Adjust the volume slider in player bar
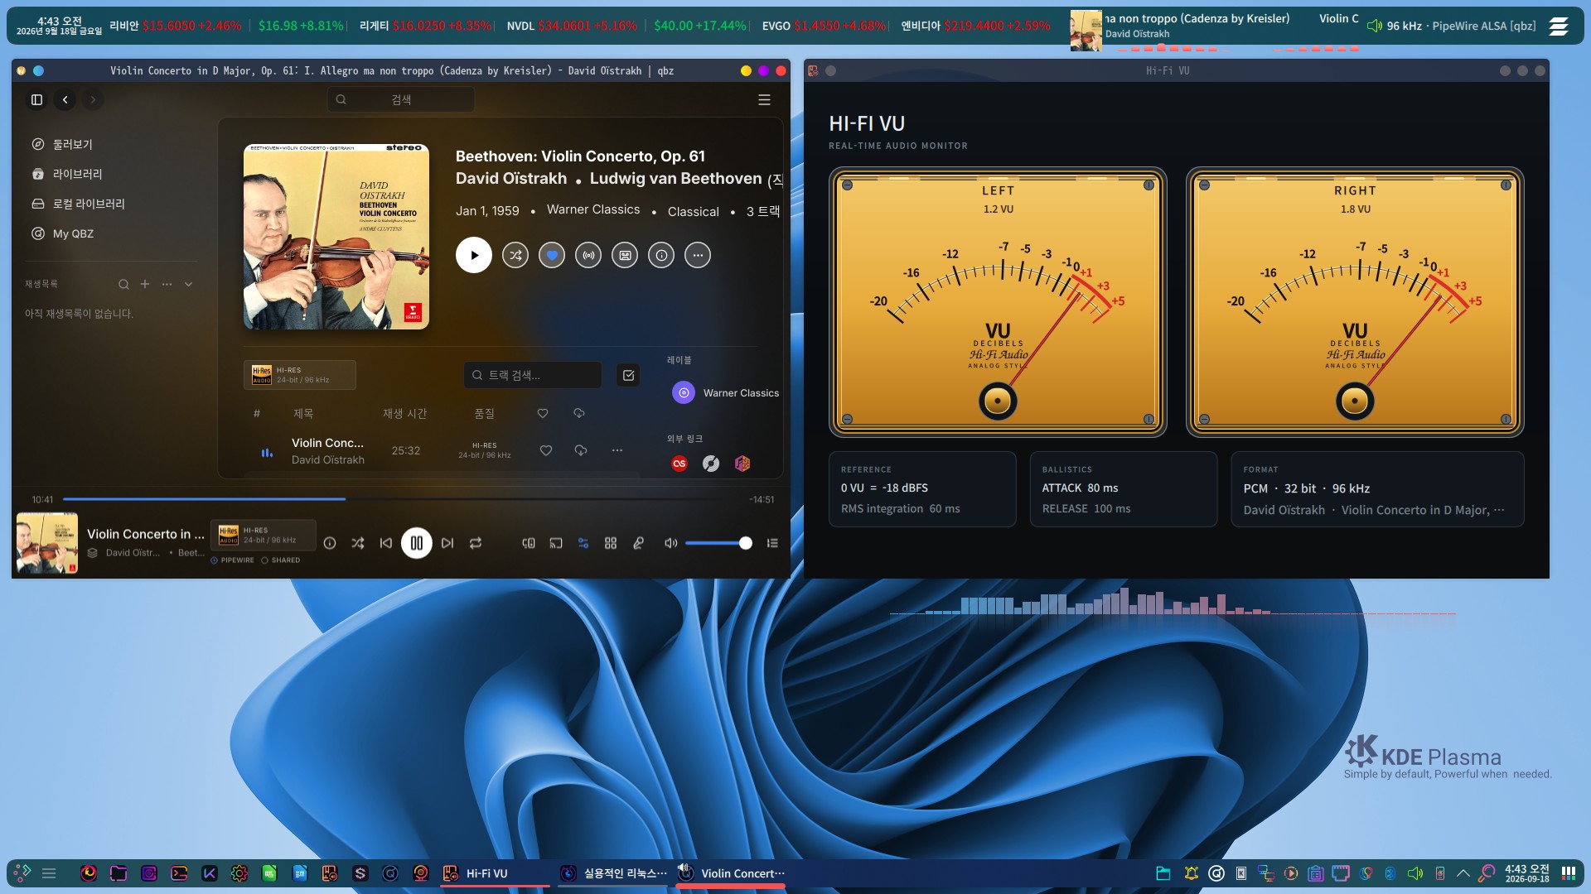 (x=718, y=543)
